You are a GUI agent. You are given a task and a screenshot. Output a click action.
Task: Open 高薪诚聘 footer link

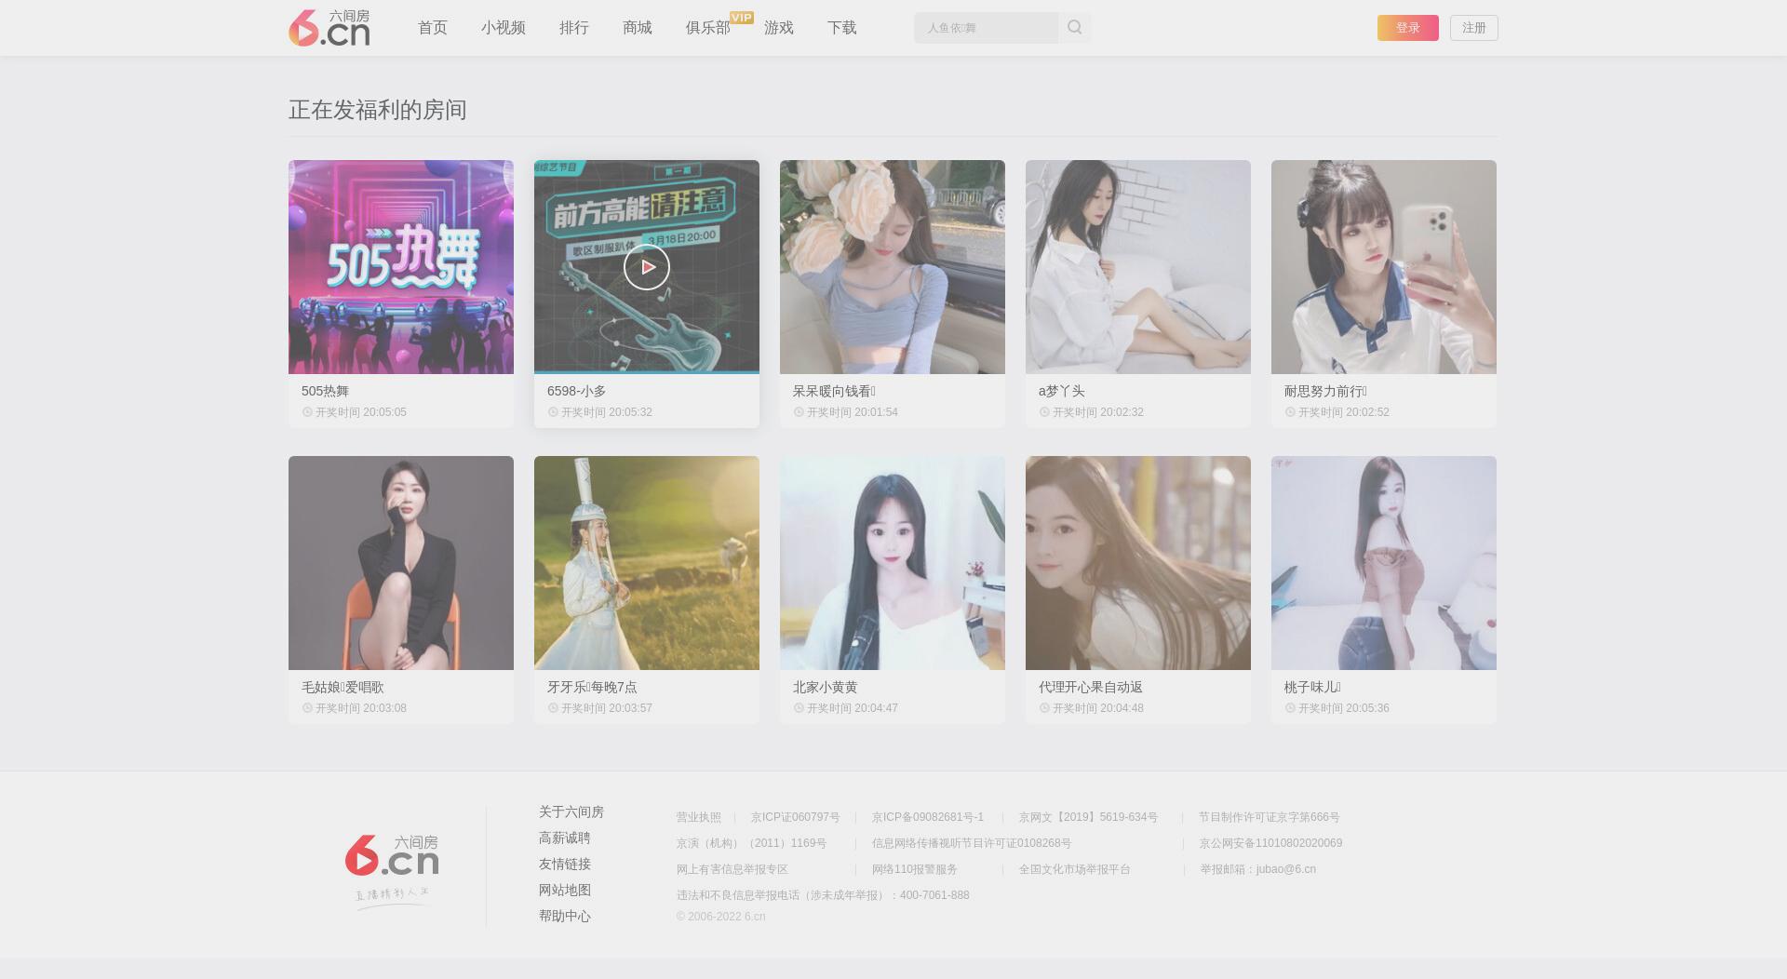click(565, 838)
